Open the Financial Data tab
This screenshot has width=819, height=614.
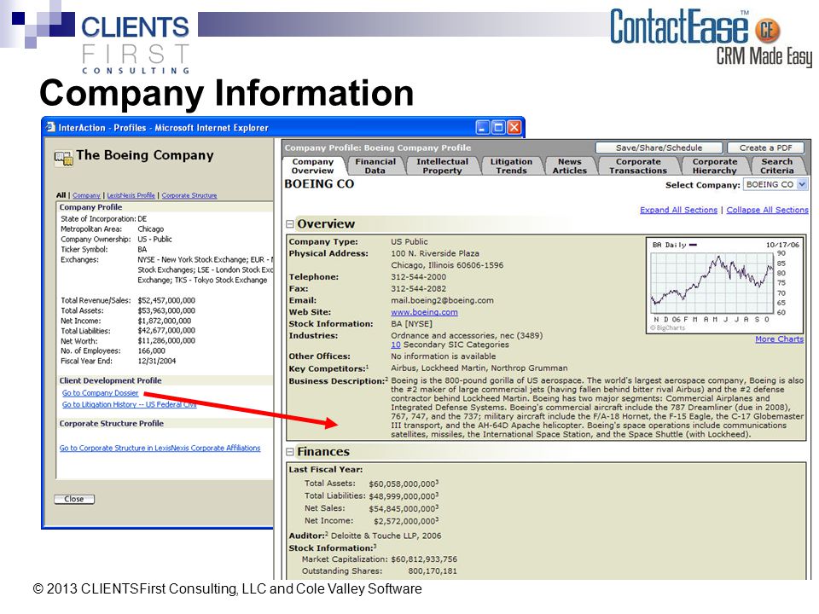click(x=375, y=166)
